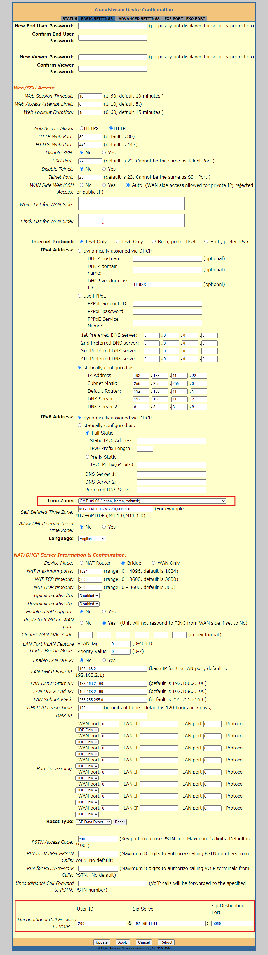Choose Both, prefer IPv6 option
This screenshot has height=955, width=268.
[206, 242]
